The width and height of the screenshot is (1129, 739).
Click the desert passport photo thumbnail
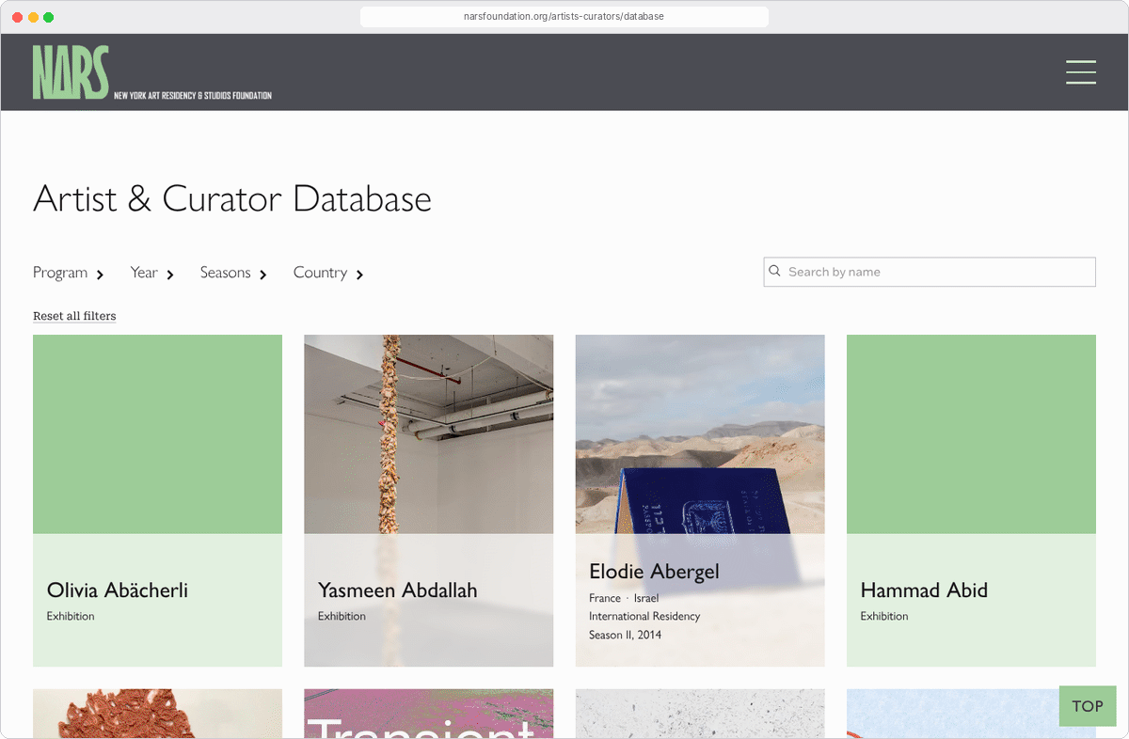[700, 434]
